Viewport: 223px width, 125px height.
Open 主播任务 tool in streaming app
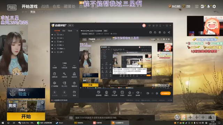pyautogui.click(x=54, y=75)
